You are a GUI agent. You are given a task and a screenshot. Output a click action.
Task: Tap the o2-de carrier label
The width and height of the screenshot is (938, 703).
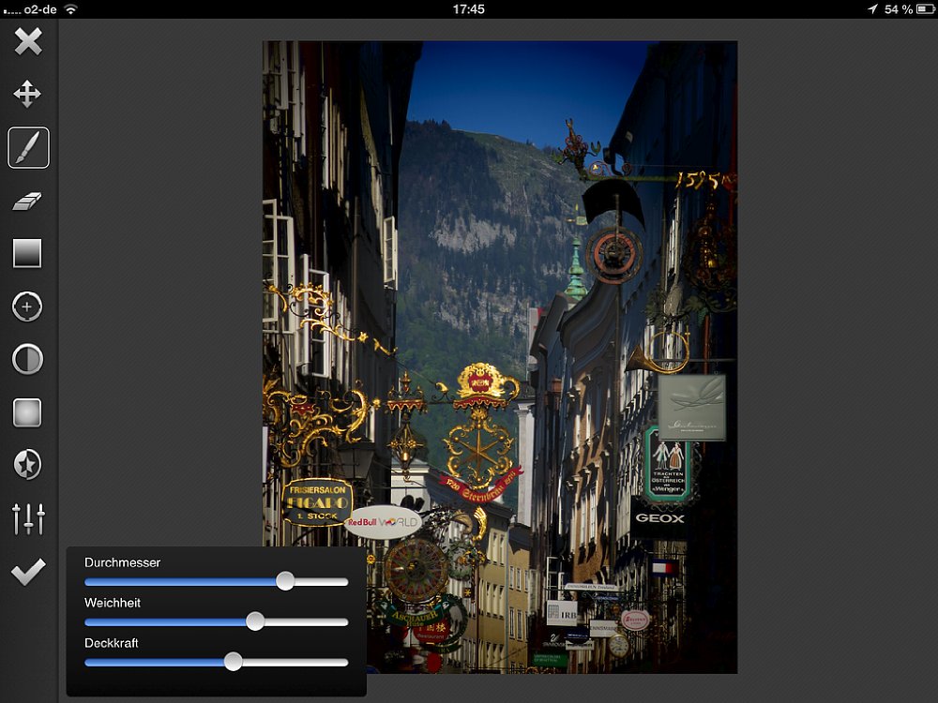coord(40,9)
